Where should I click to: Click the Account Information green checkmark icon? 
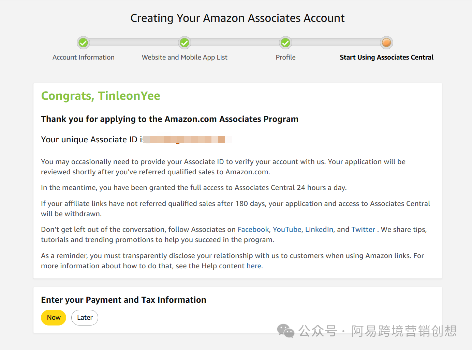pyautogui.click(x=83, y=43)
